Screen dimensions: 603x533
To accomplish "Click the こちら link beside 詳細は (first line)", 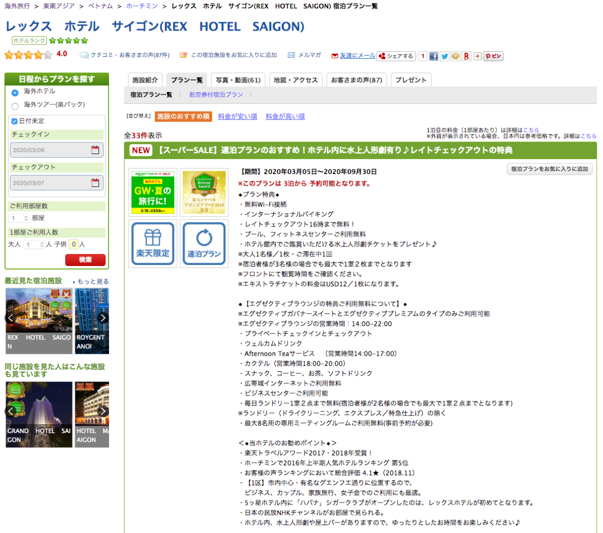I will click(x=531, y=130).
